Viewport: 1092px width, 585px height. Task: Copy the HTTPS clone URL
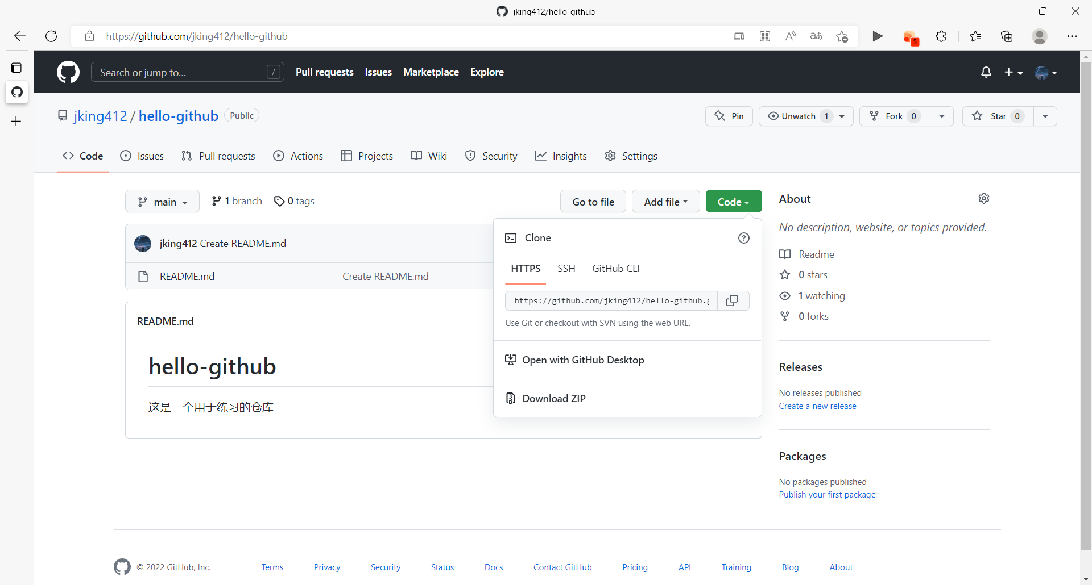(x=733, y=300)
